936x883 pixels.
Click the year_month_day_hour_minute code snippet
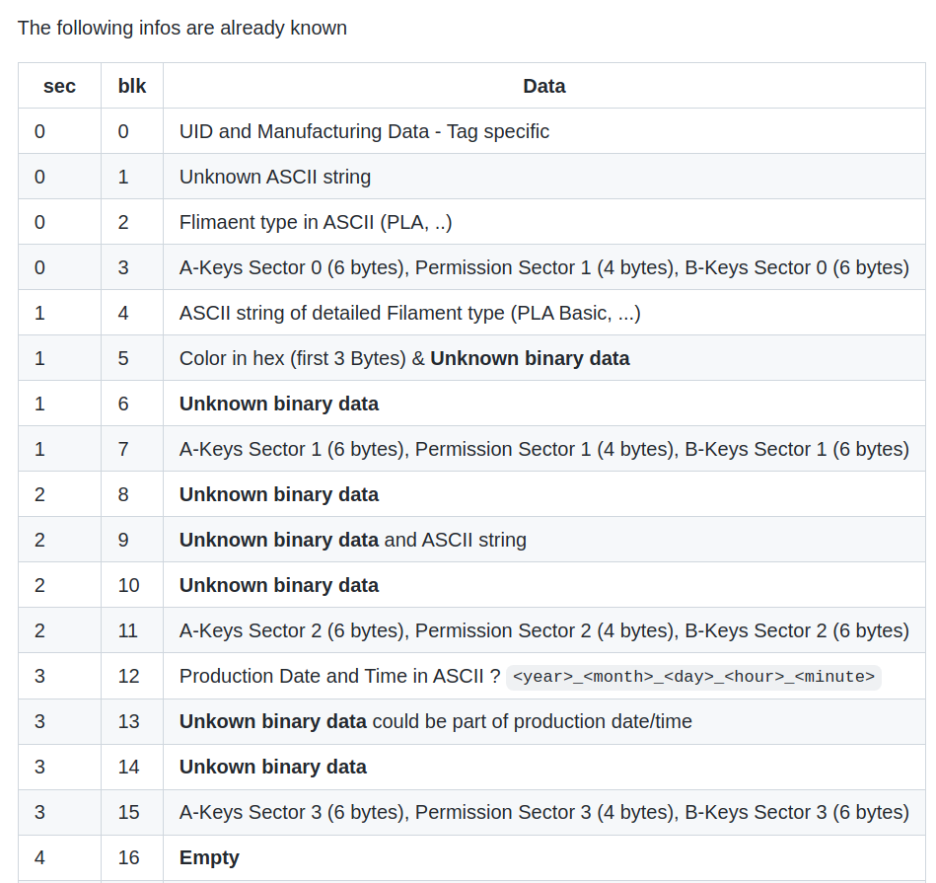(693, 677)
